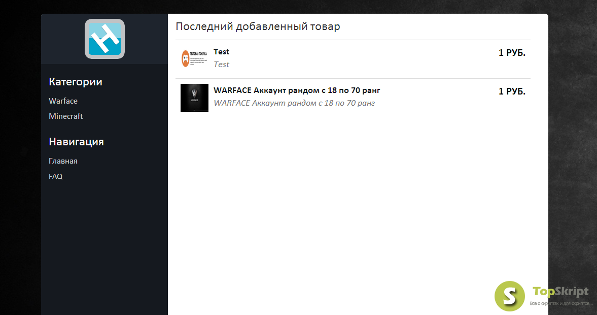Open the FAQ page
This screenshot has width=597, height=315.
click(x=56, y=176)
